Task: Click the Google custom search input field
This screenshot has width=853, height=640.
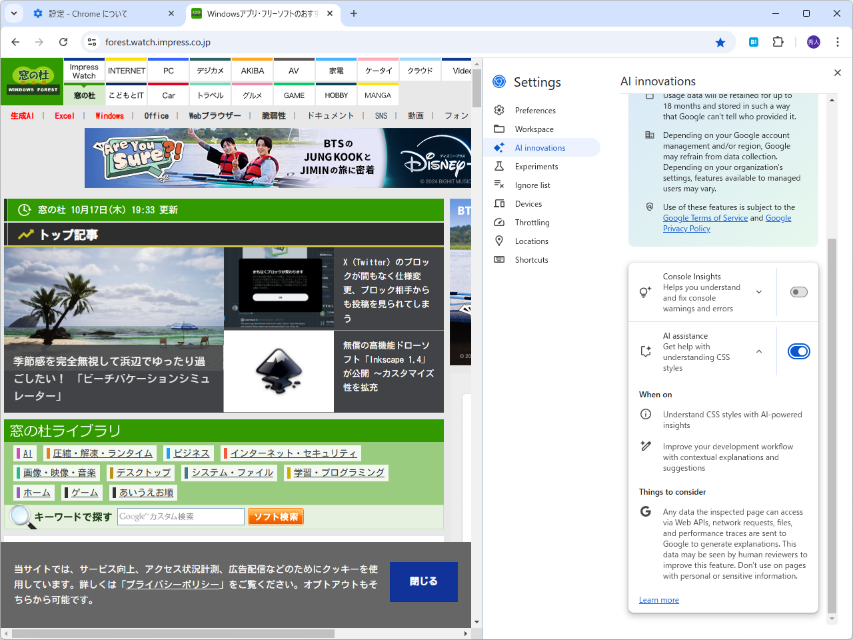Action: [x=180, y=516]
